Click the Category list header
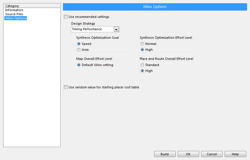250x160 pixels. 32,6
